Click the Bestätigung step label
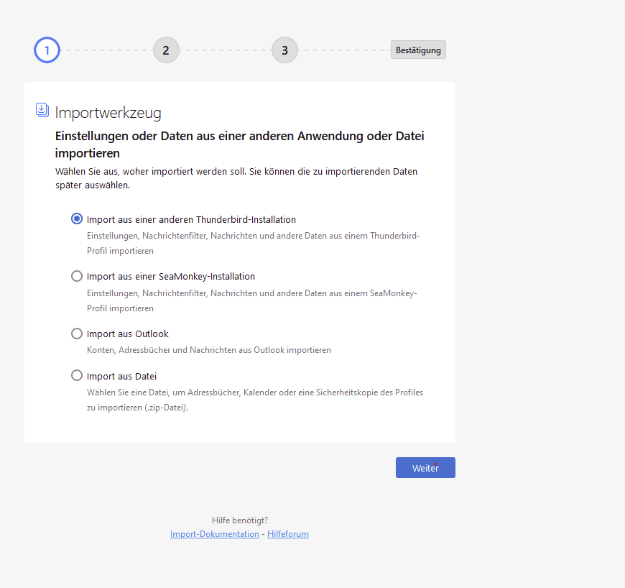The image size is (625, 588). [418, 50]
